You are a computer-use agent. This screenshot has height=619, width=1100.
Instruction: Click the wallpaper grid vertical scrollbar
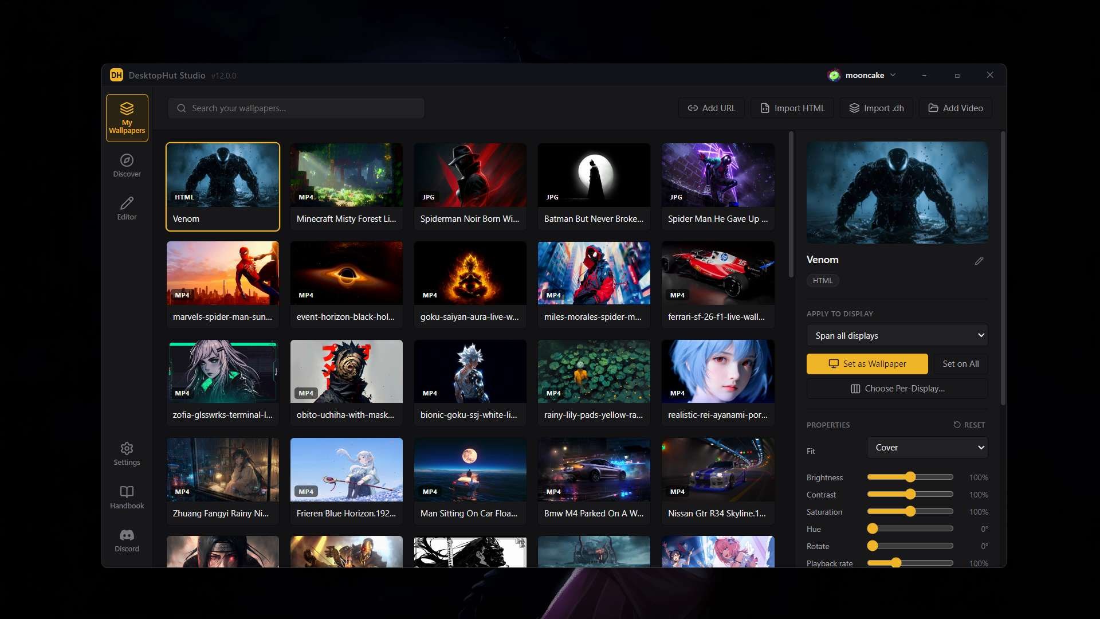(x=791, y=205)
